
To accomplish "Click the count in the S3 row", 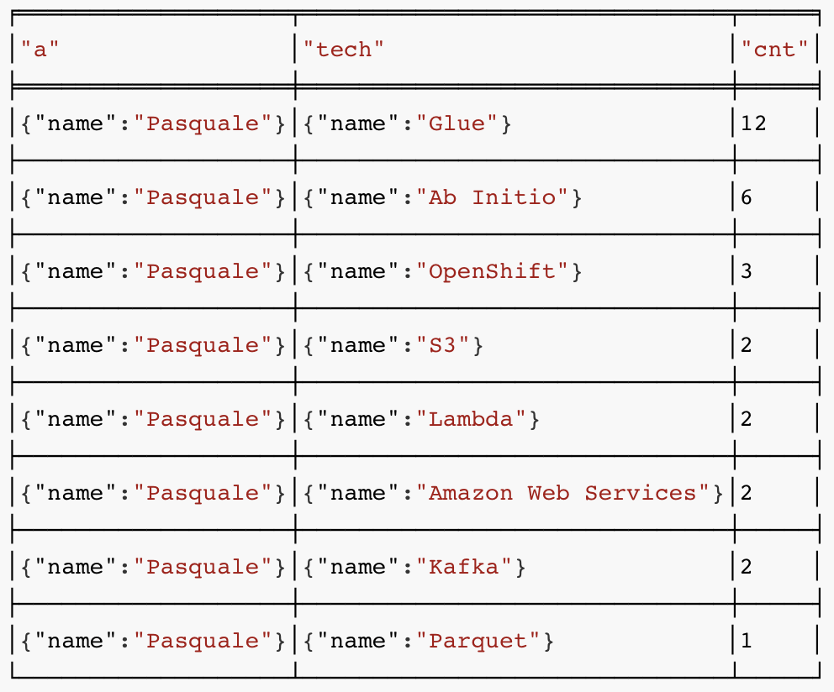I will pos(747,346).
